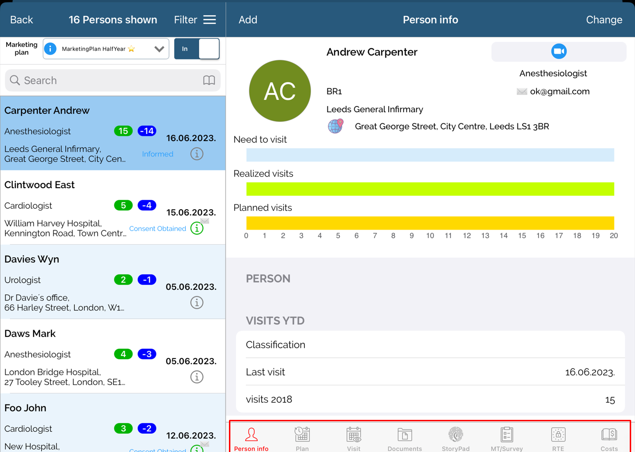Tap Change in Person info header
Viewport: 635px width, 452px height.
click(604, 20)
